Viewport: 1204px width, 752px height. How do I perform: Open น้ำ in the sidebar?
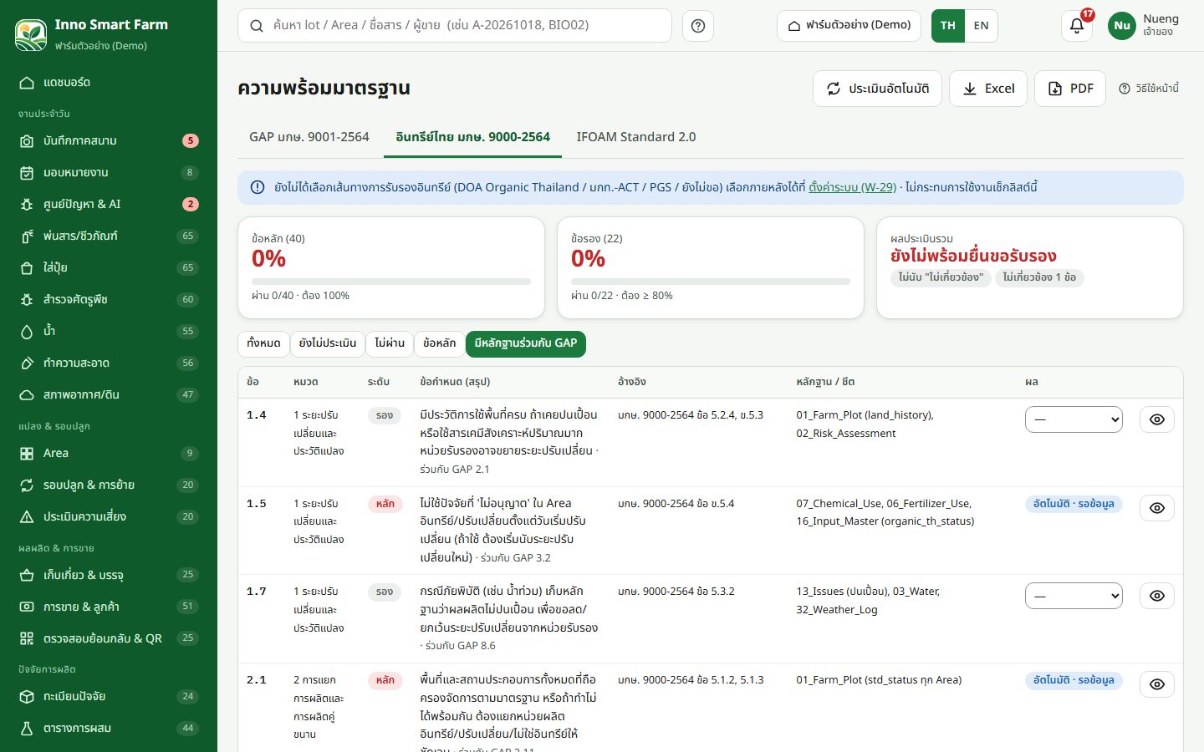(x=109, y=332)
